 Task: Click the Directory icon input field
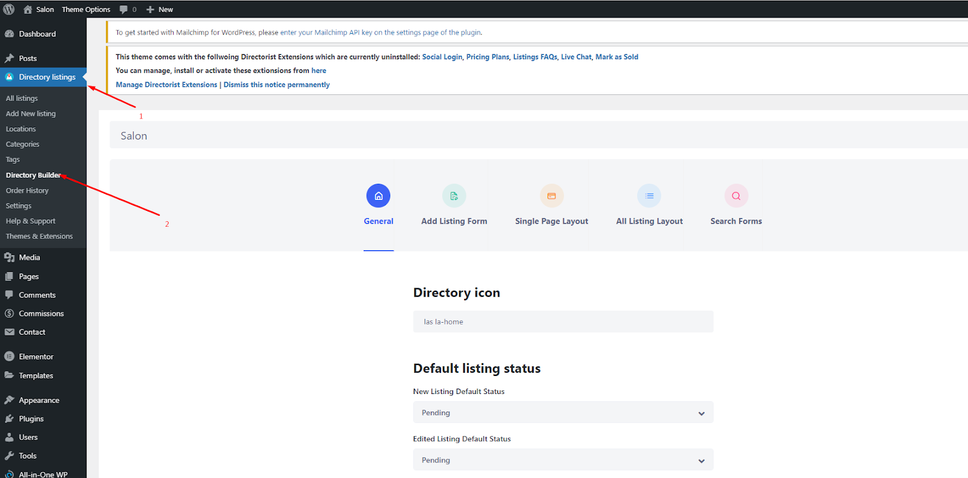[563, 321]
